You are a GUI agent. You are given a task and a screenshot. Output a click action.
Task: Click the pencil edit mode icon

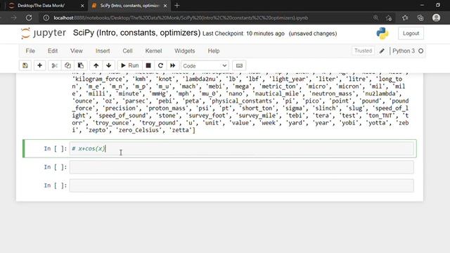coord(382,51)
